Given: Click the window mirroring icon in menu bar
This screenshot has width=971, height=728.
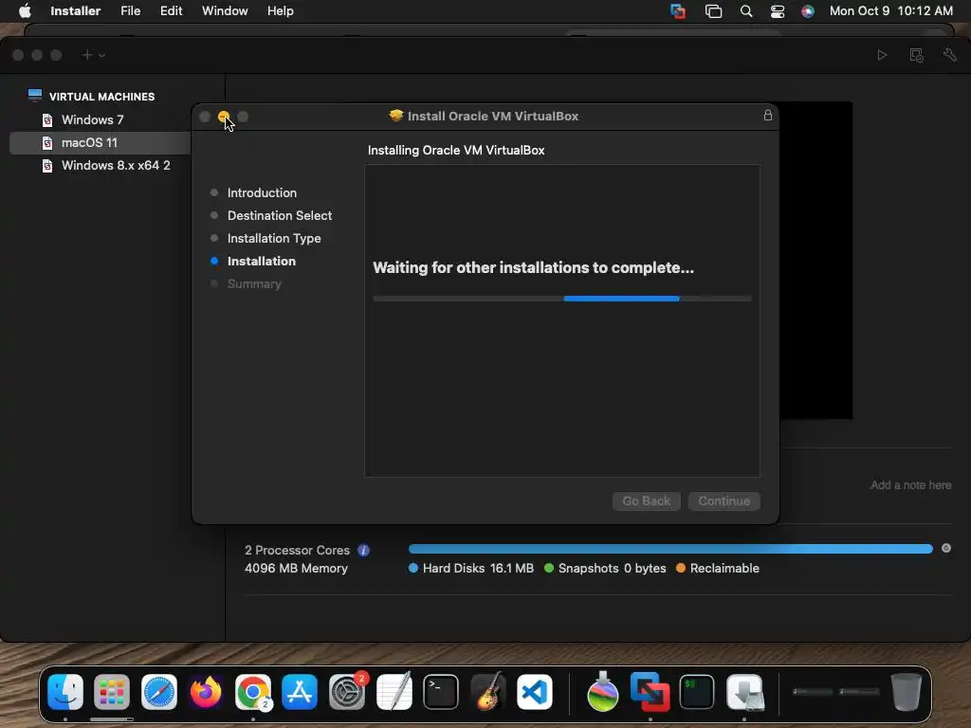Looking at the screenshot, I should click(x=713, y=11).
